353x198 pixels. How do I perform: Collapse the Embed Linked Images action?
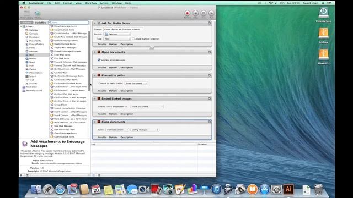click(x=94, y=98)
